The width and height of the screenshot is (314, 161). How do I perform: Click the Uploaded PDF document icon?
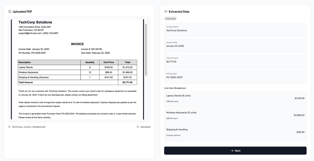(x=10, y=12)
